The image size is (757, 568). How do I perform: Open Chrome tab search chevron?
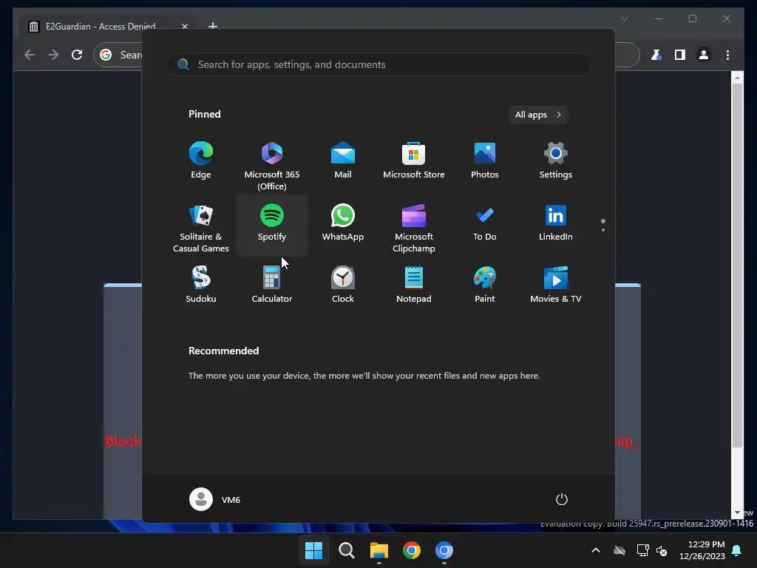pyautogui.click(x=624, y=18)
